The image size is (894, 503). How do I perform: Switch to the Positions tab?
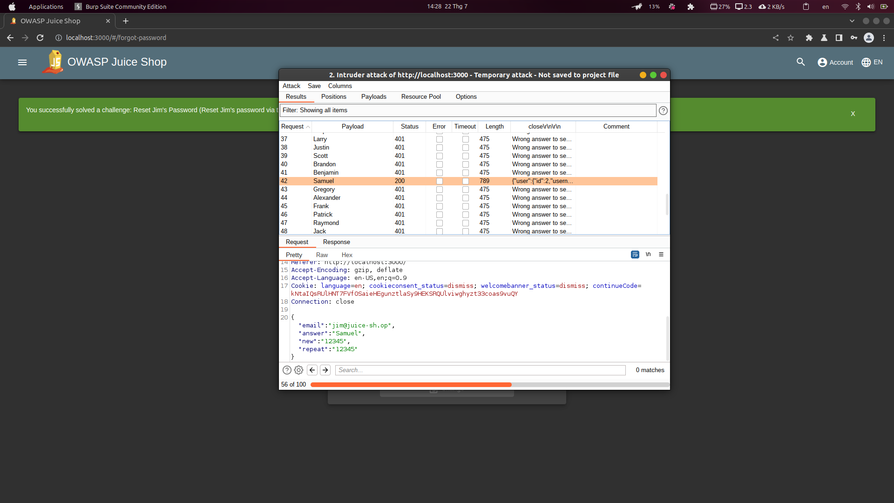coord(334,97)
